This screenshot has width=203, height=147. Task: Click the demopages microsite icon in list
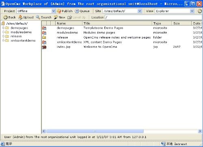[44, 28]
